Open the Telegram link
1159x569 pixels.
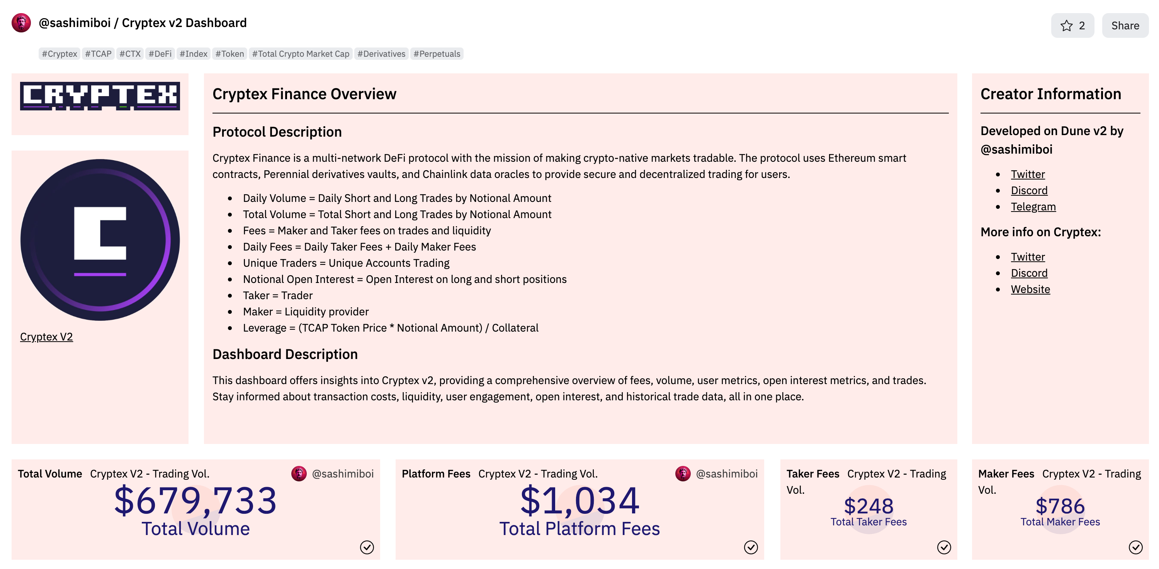click(1033, 206)
